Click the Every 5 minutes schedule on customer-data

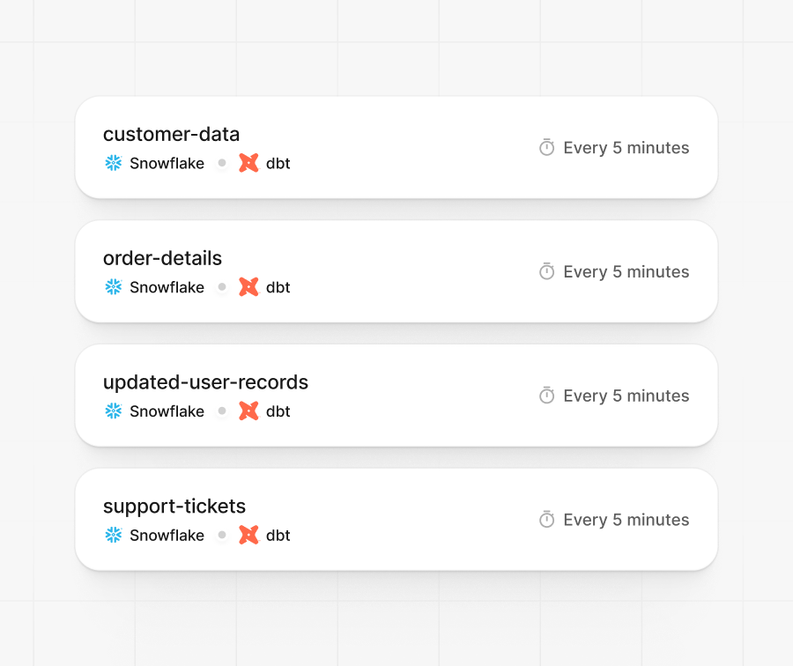[626, 147]
